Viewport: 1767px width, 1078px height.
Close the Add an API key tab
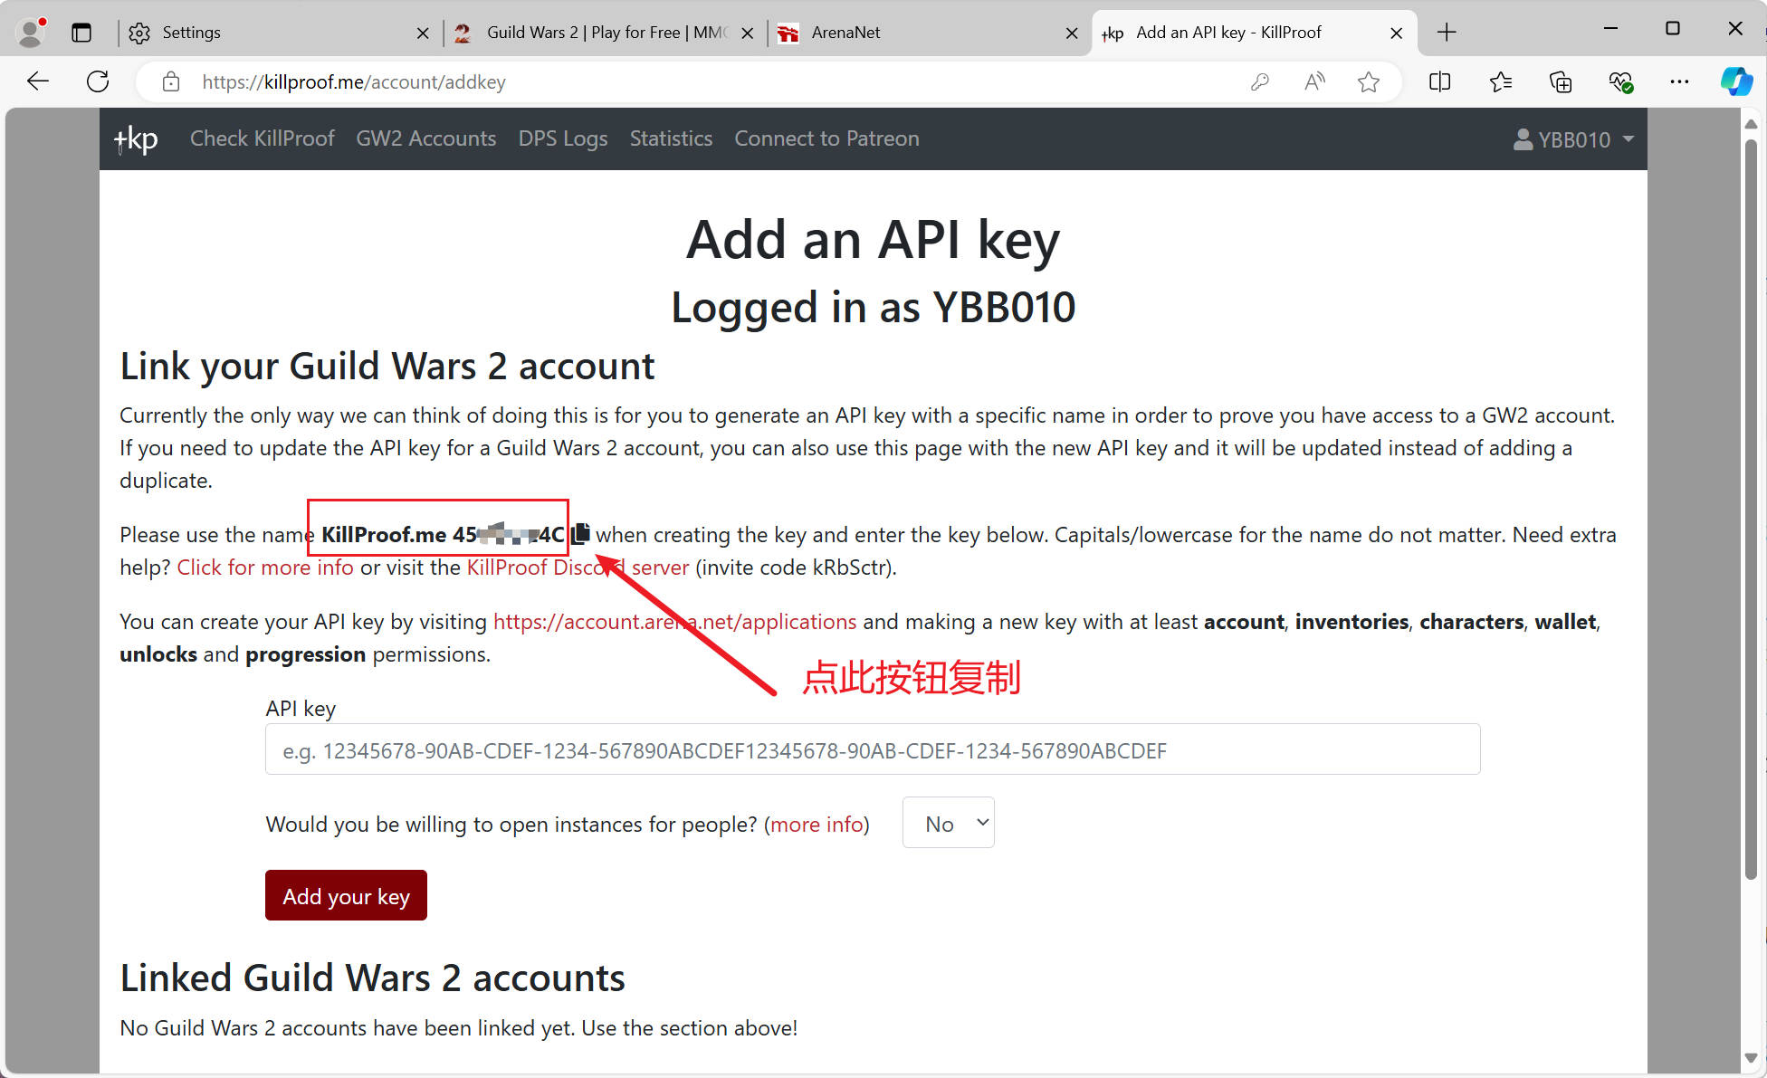pos(1396,33)
